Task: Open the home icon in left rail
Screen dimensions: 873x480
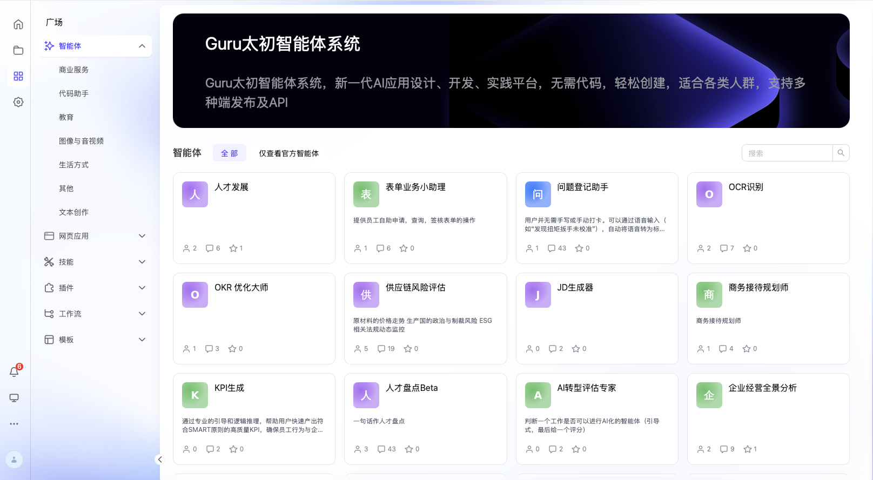Action: click(x=18, y=24)
